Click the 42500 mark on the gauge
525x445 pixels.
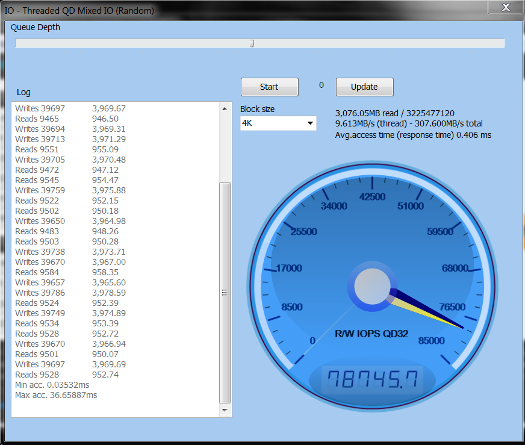pyautogui.click(x=371, y=197)
